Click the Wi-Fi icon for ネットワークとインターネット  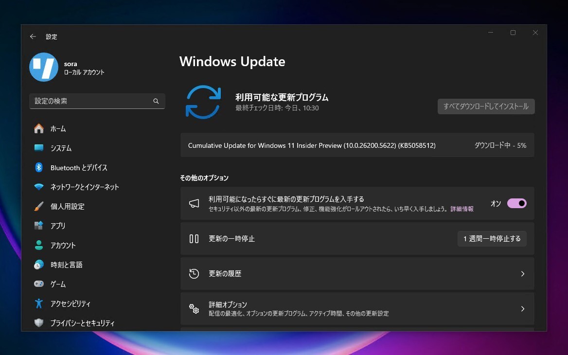click(x=39, y=187)
